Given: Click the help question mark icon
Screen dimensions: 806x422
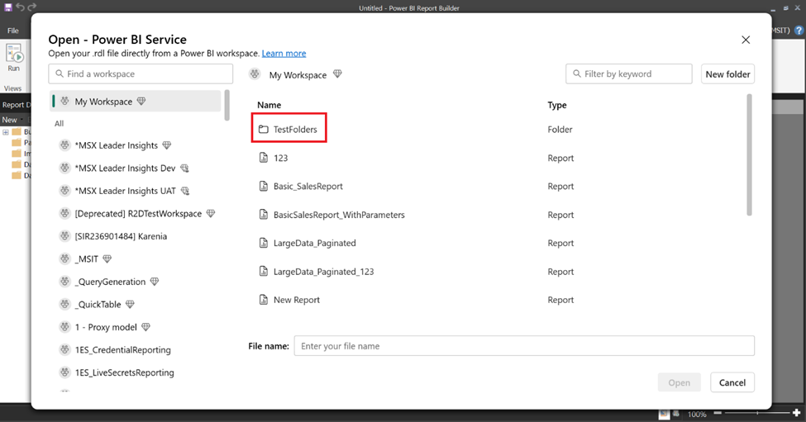Looking at the screenshot, I should pos(799,31).
